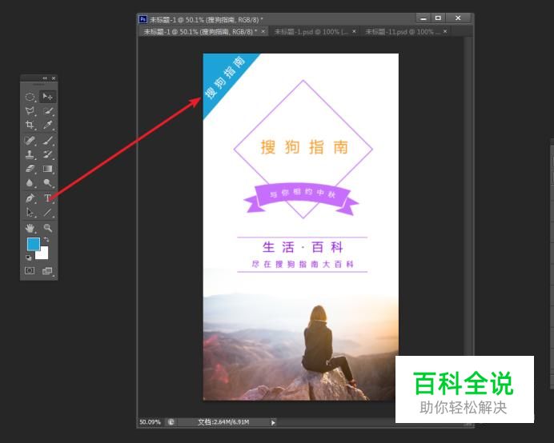Click the vertical scrollbar of the document
Screen dimensions: 554x443
(468, 226)
